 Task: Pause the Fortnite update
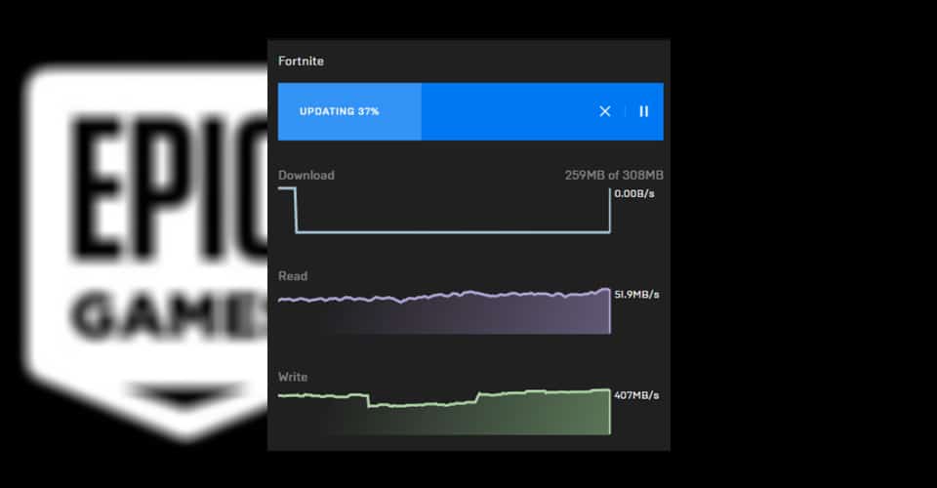[x=643, y=111]
